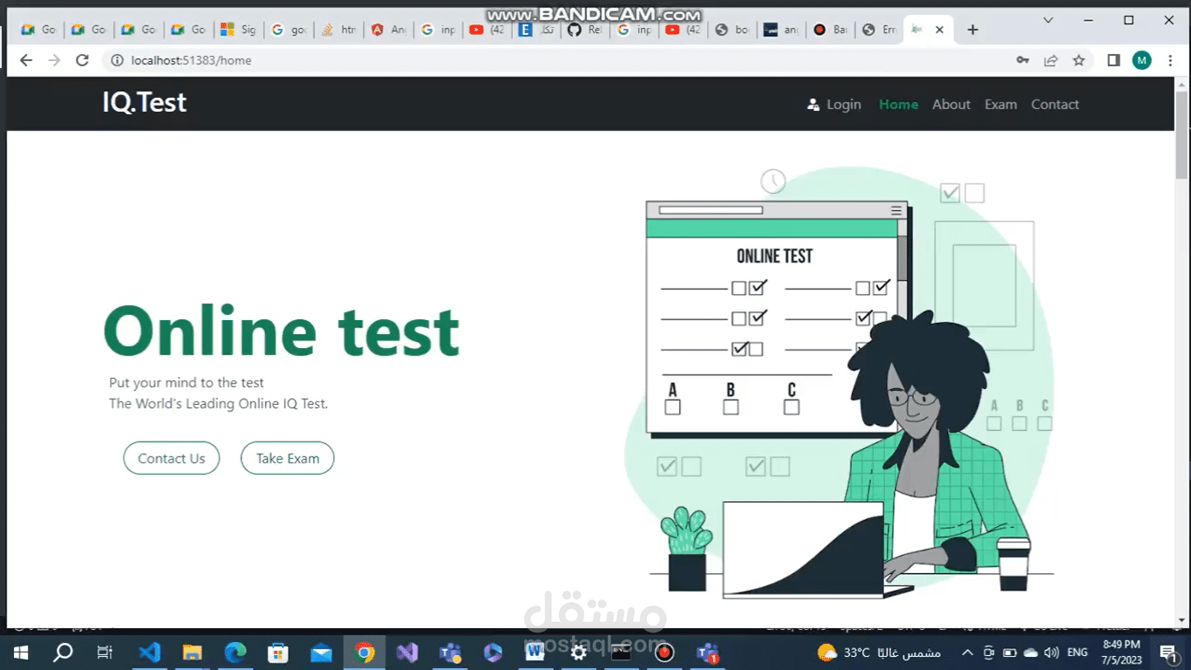The height and width of the screenshot is (670, 1191).
Task: Open the Windows Start menu
Action: click(x=20, y=652)
